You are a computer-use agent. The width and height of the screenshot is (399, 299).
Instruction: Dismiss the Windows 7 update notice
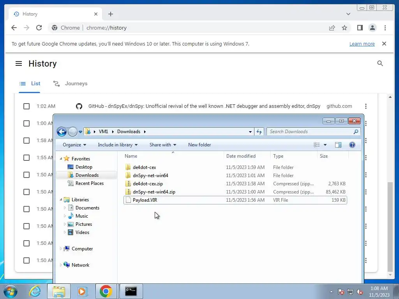tap(384, 44)
